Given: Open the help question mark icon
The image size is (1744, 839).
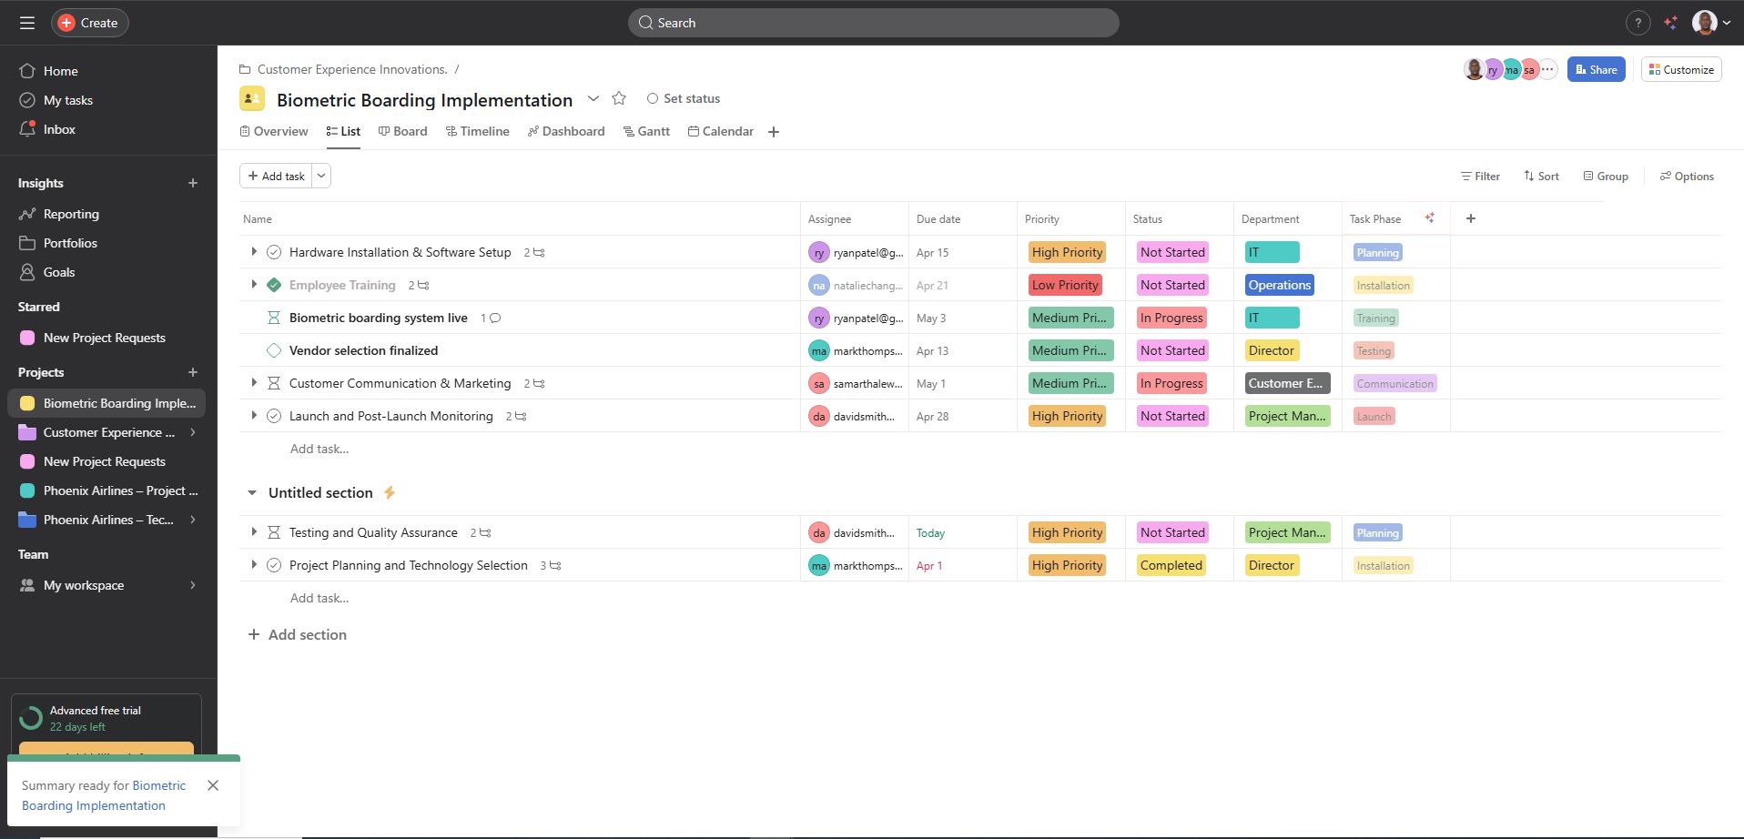Looking at the screenshot, I should (x=1638, y=23).
